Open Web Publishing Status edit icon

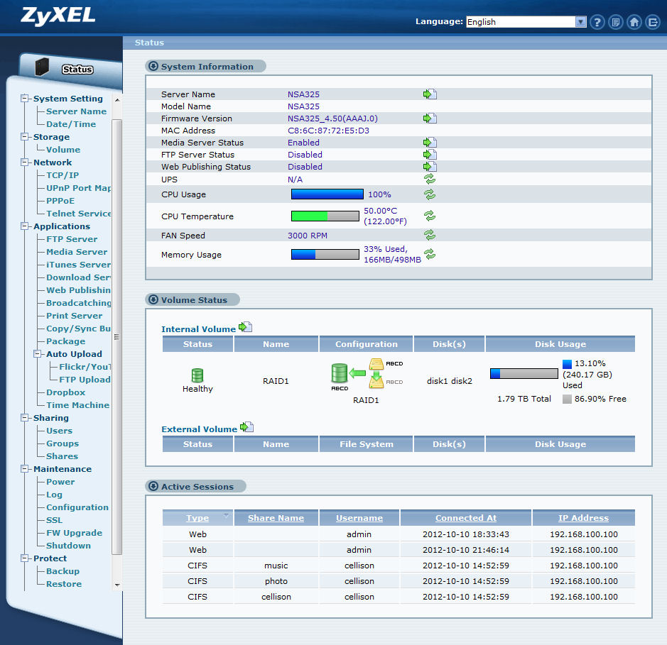(x=430, y=166)
